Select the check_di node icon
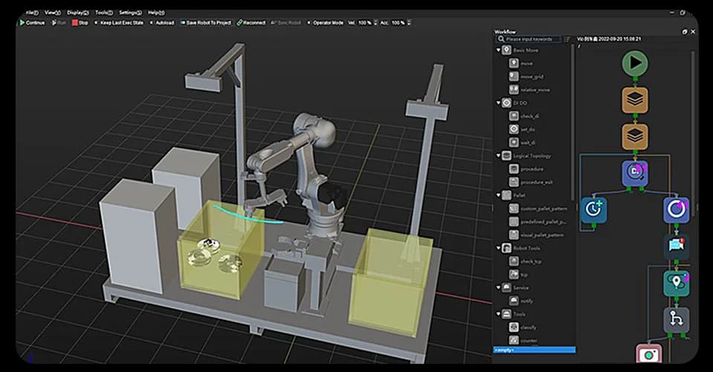The height and width of the screenshot is (372, 713). [514, 116]
